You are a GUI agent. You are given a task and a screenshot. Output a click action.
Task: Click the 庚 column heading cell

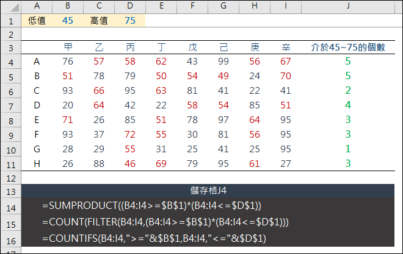255,47
